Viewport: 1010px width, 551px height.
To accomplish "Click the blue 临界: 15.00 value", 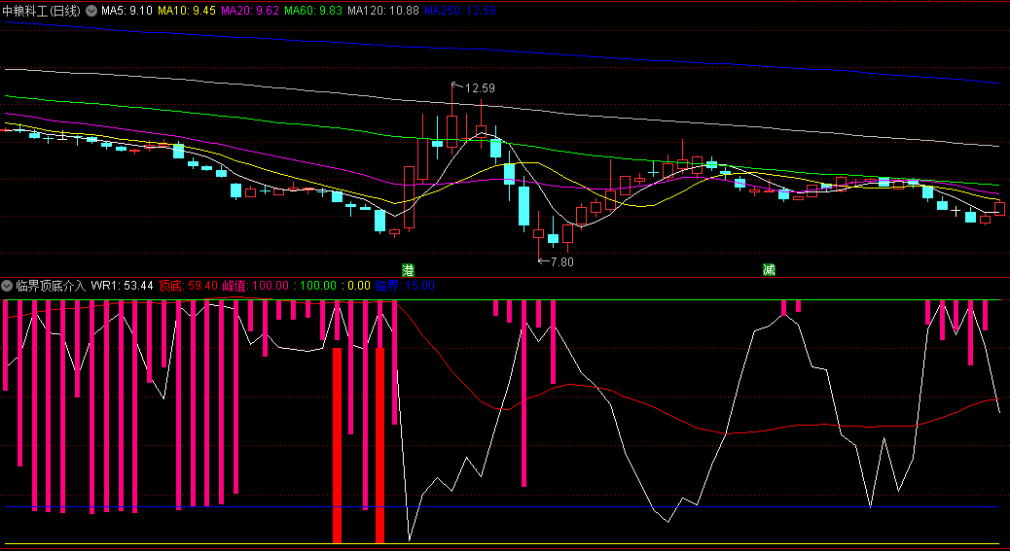I will click(x=405, y=286).
